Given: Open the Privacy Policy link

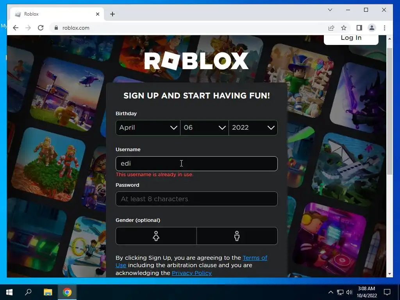Looking at the screenshot, I should (x=191, y=273).
